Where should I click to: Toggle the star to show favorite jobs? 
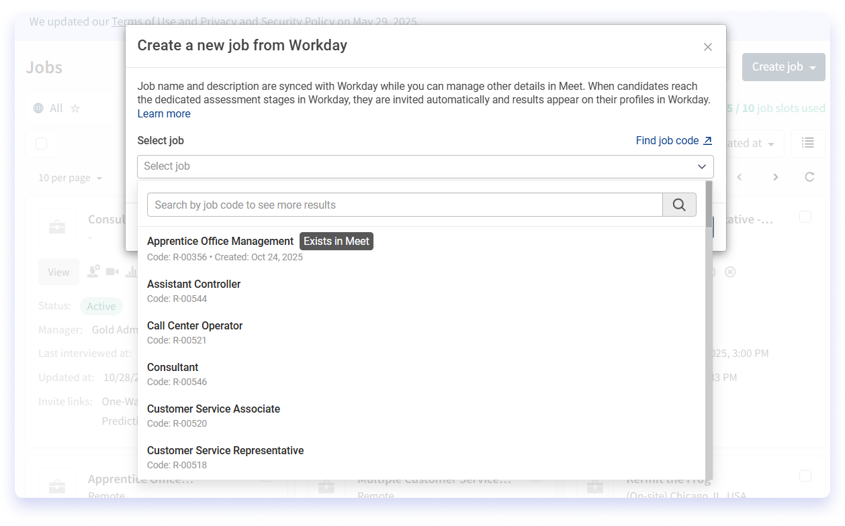coord(74,107)
